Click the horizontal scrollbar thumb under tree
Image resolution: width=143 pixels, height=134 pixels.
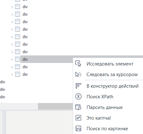tap(56, 106)
